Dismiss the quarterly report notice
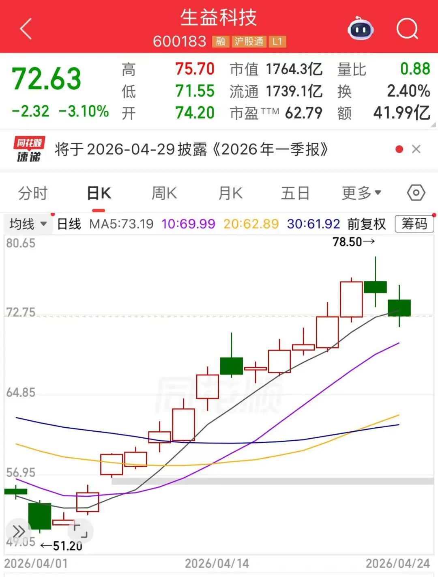The image size is (438, 577). tap(416, 149)
